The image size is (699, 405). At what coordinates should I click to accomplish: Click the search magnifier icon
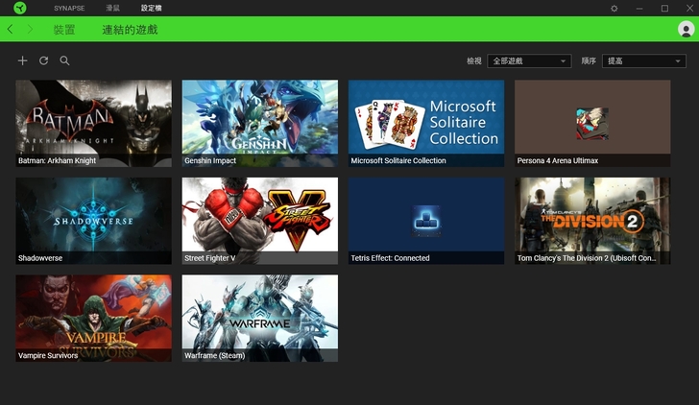pyautogui.click(x=64, y=60)
